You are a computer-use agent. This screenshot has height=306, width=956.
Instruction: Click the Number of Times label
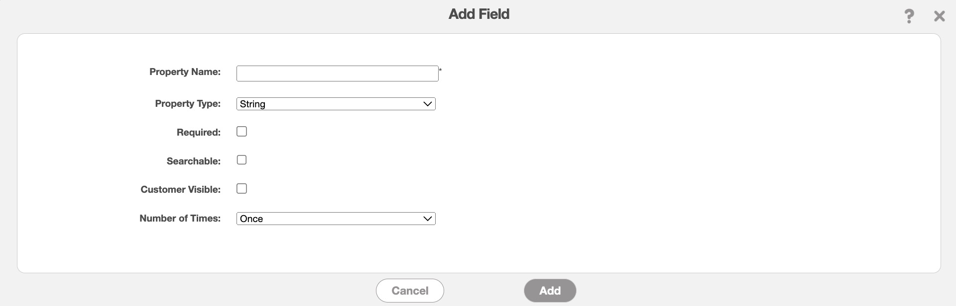point(180,219)
